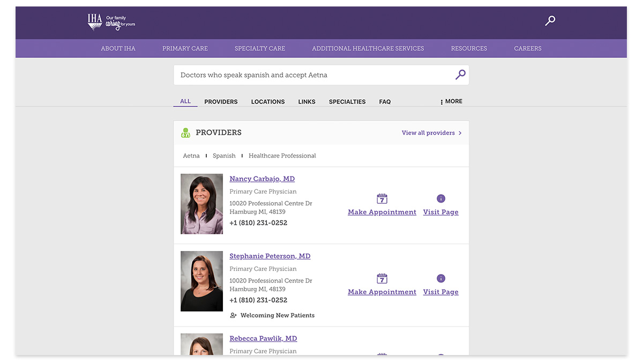This screenshot has height=362, width=643.
Task: Open Rebecca Pawlik, MD profile link
Action: 263,339
